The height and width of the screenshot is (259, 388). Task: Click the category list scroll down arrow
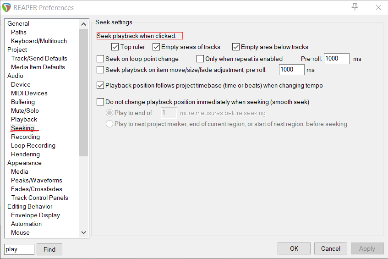pos(84,233)
